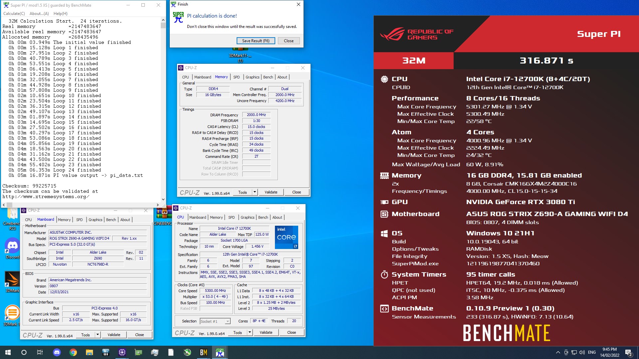Viewport: 639px width, 359px height.
Task: Open Bench tab in Memory CPU-Z window
Action: 268,77
